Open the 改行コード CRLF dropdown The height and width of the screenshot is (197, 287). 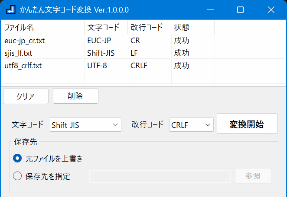[x=192, y=125]
